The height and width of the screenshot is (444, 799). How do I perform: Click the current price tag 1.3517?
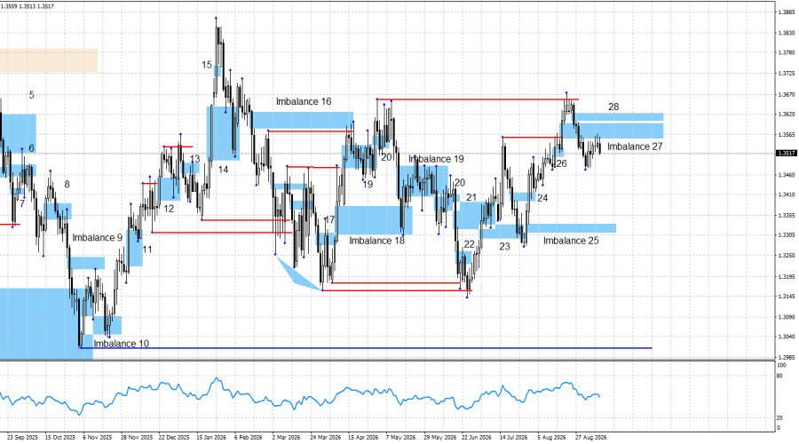(x=787, y=153)
